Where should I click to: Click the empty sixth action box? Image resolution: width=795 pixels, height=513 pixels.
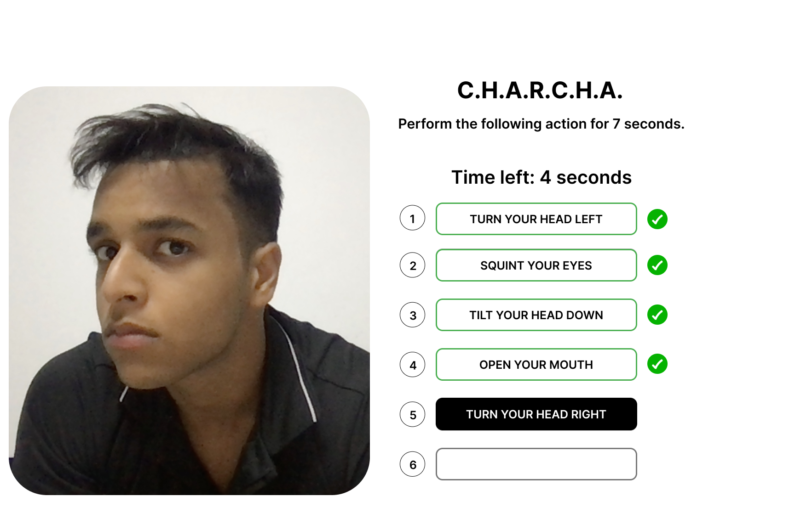[536, 464]
